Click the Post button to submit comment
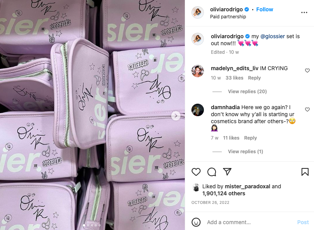 pos(303,222)
